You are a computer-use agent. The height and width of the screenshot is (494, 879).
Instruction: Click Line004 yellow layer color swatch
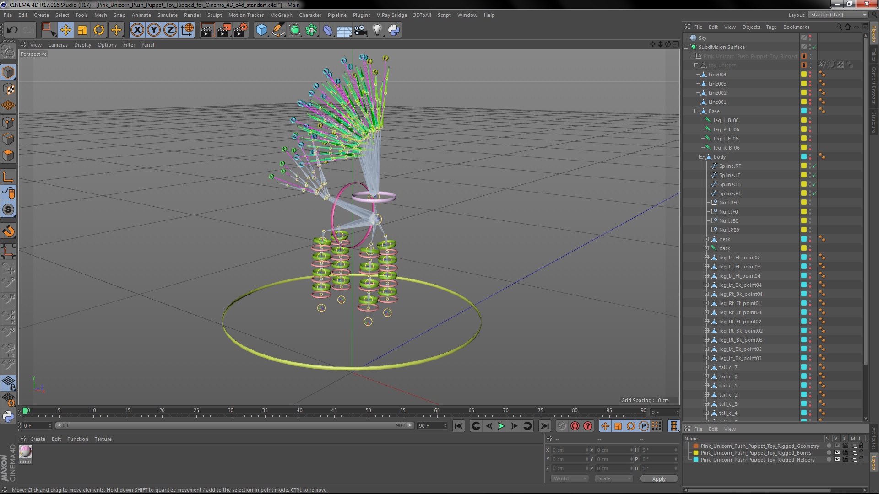tap(804, 75)
